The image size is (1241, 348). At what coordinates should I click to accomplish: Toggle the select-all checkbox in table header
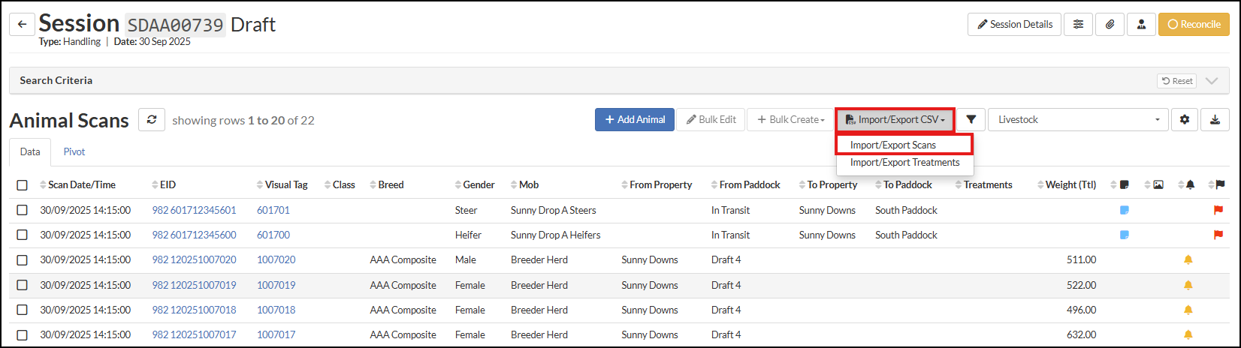(22, 185)
